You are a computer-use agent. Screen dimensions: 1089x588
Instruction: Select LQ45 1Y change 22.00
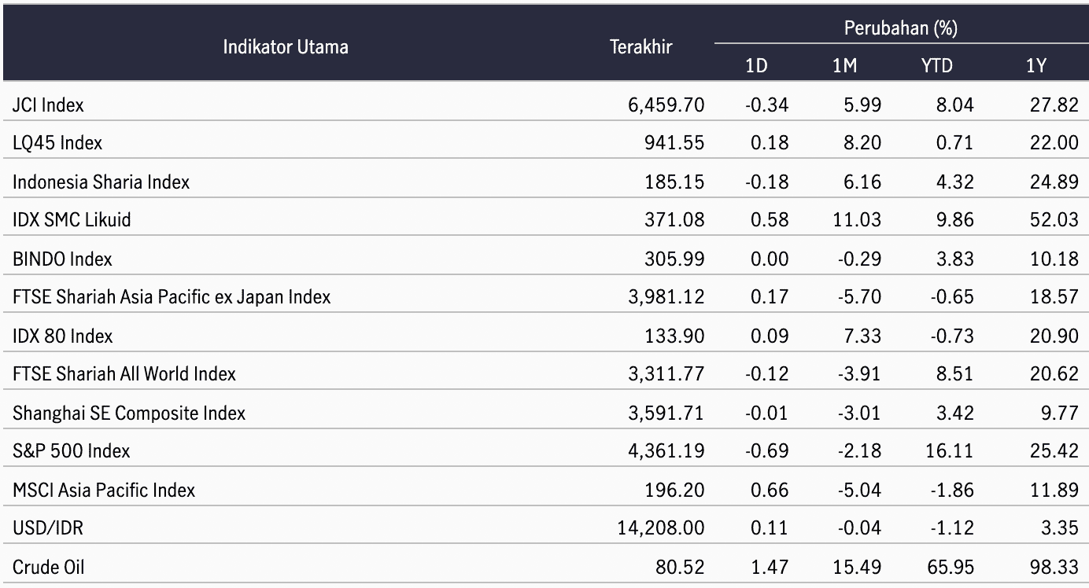point(1054,143)
